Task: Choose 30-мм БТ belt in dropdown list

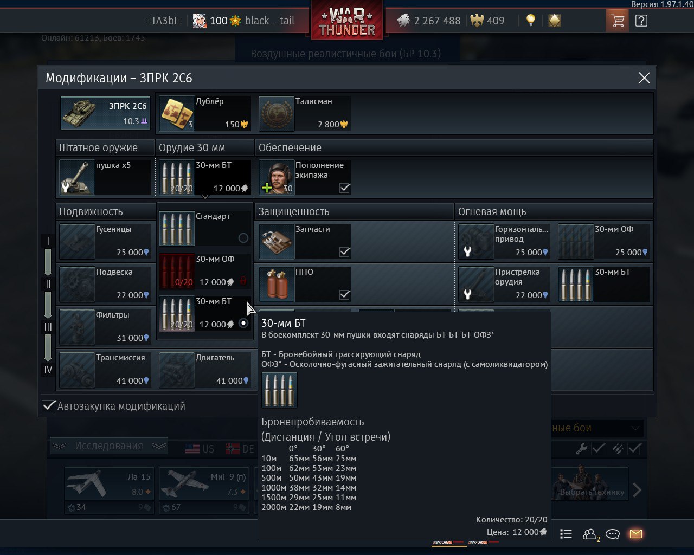Action: (x=205, y=313)
